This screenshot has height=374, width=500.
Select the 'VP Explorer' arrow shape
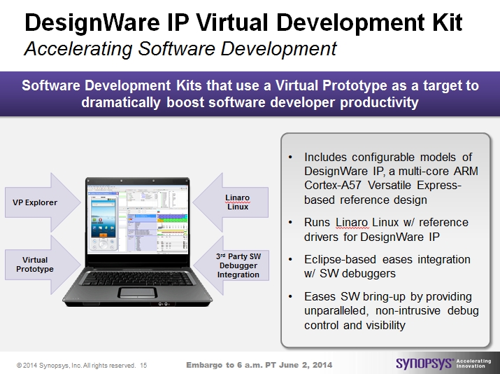point(43,202)
